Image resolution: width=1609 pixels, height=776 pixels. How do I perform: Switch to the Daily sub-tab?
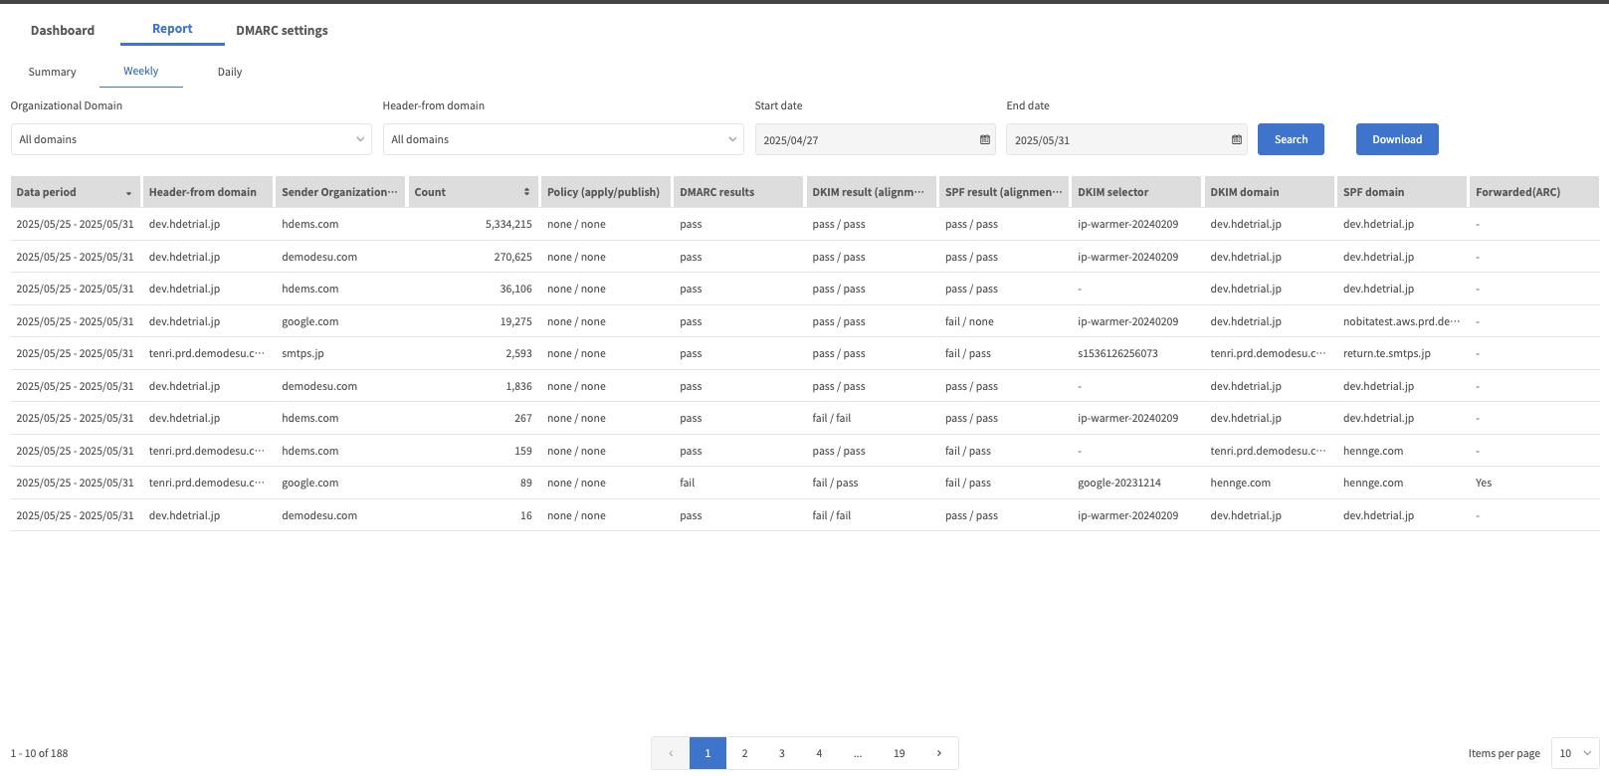click(x=230, y=72)
